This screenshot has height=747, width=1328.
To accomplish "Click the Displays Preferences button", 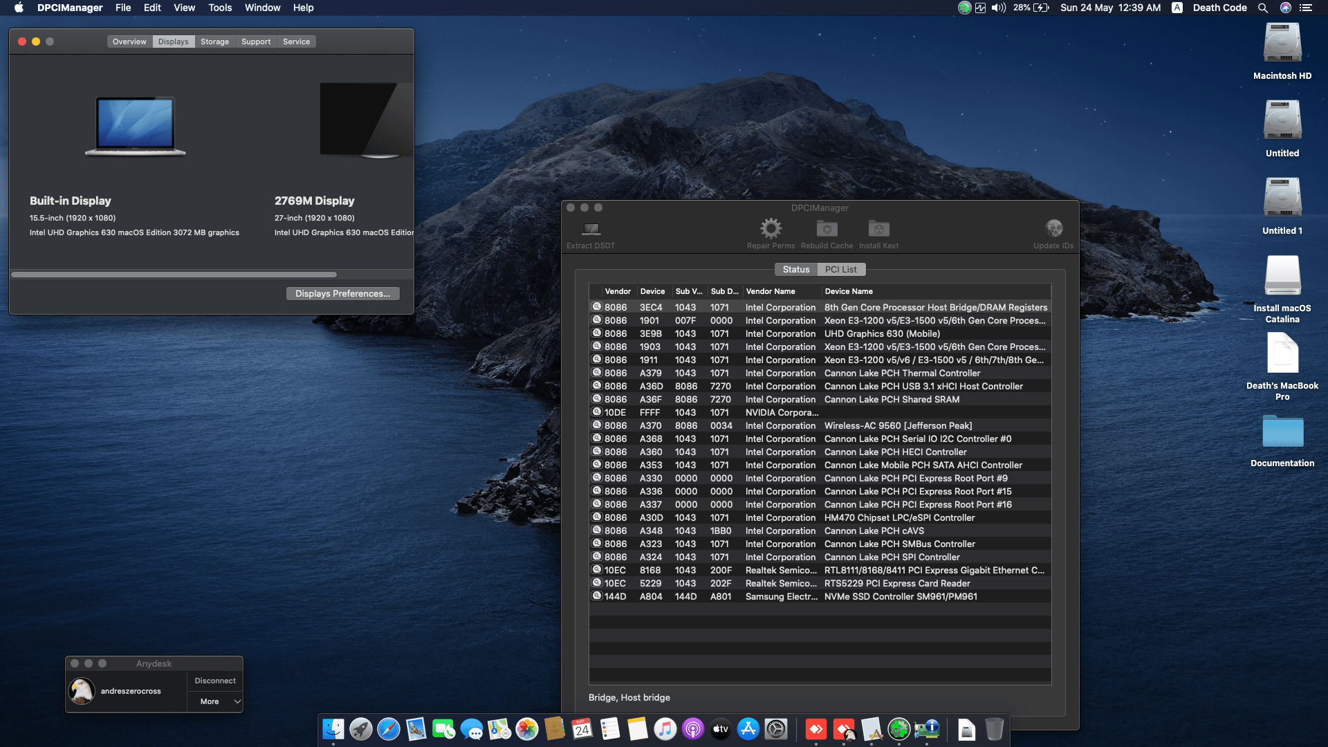I will (x=342, y=293).
